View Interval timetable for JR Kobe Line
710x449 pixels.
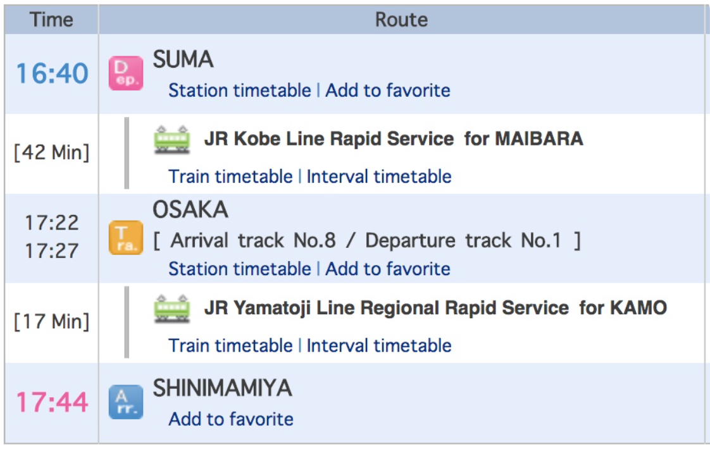379,176
